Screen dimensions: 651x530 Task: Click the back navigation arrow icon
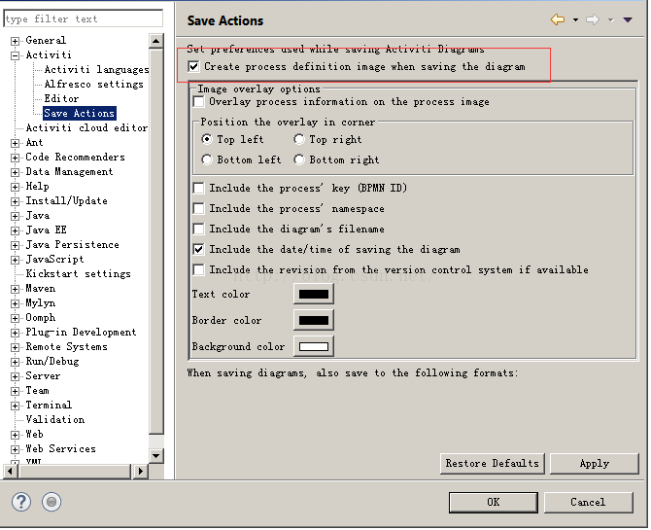click(x=558, y=19)
